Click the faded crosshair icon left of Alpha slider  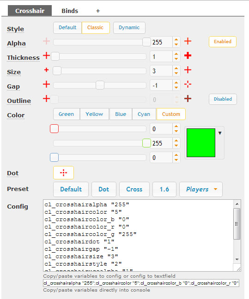click(46, 41)
